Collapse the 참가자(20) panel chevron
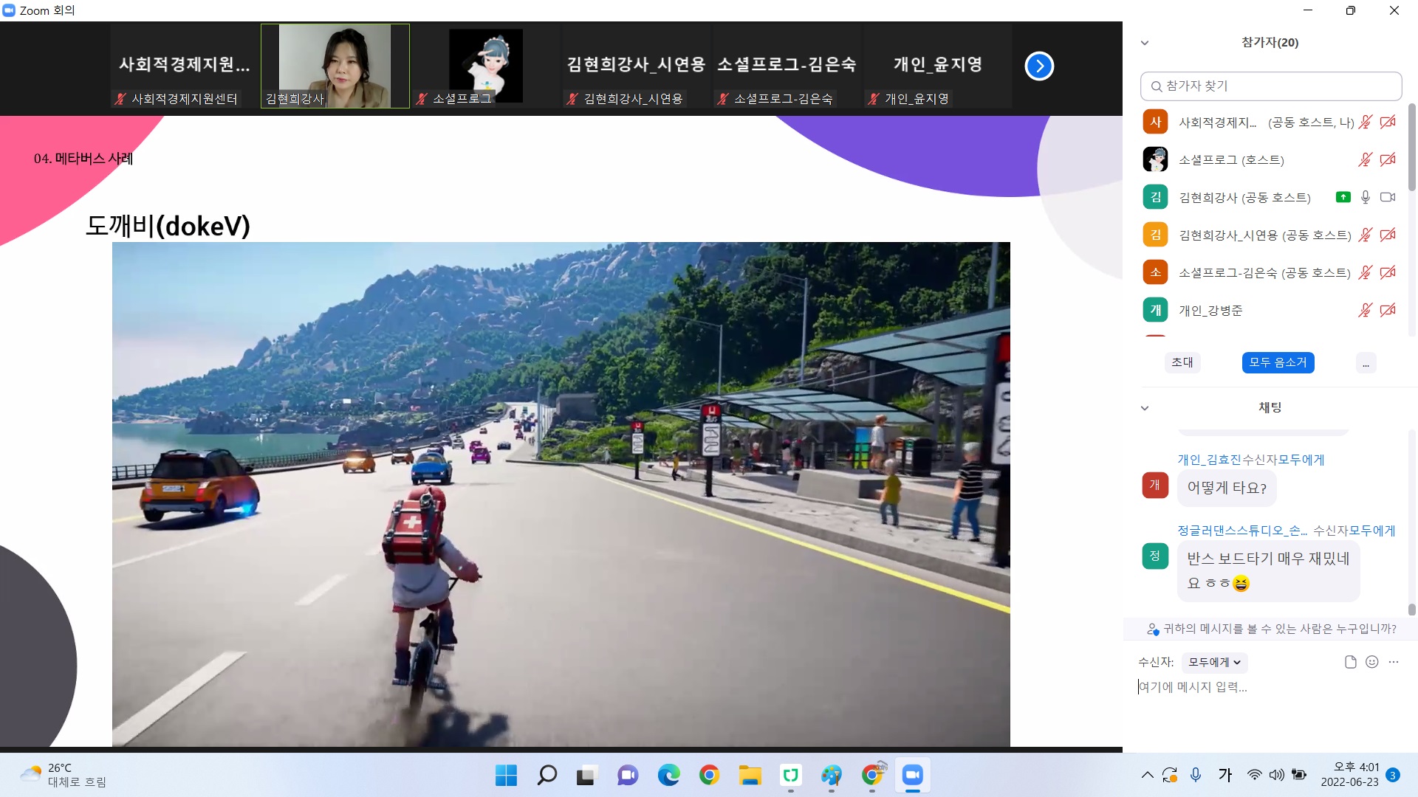Viewport: 1418px width, 797px height. [x=1145, y=43]
